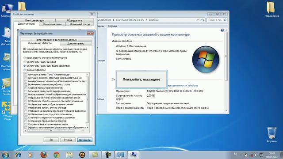Click the refresh button next to address bar
Screen dimensions: 283x159
tap(203, 20)
